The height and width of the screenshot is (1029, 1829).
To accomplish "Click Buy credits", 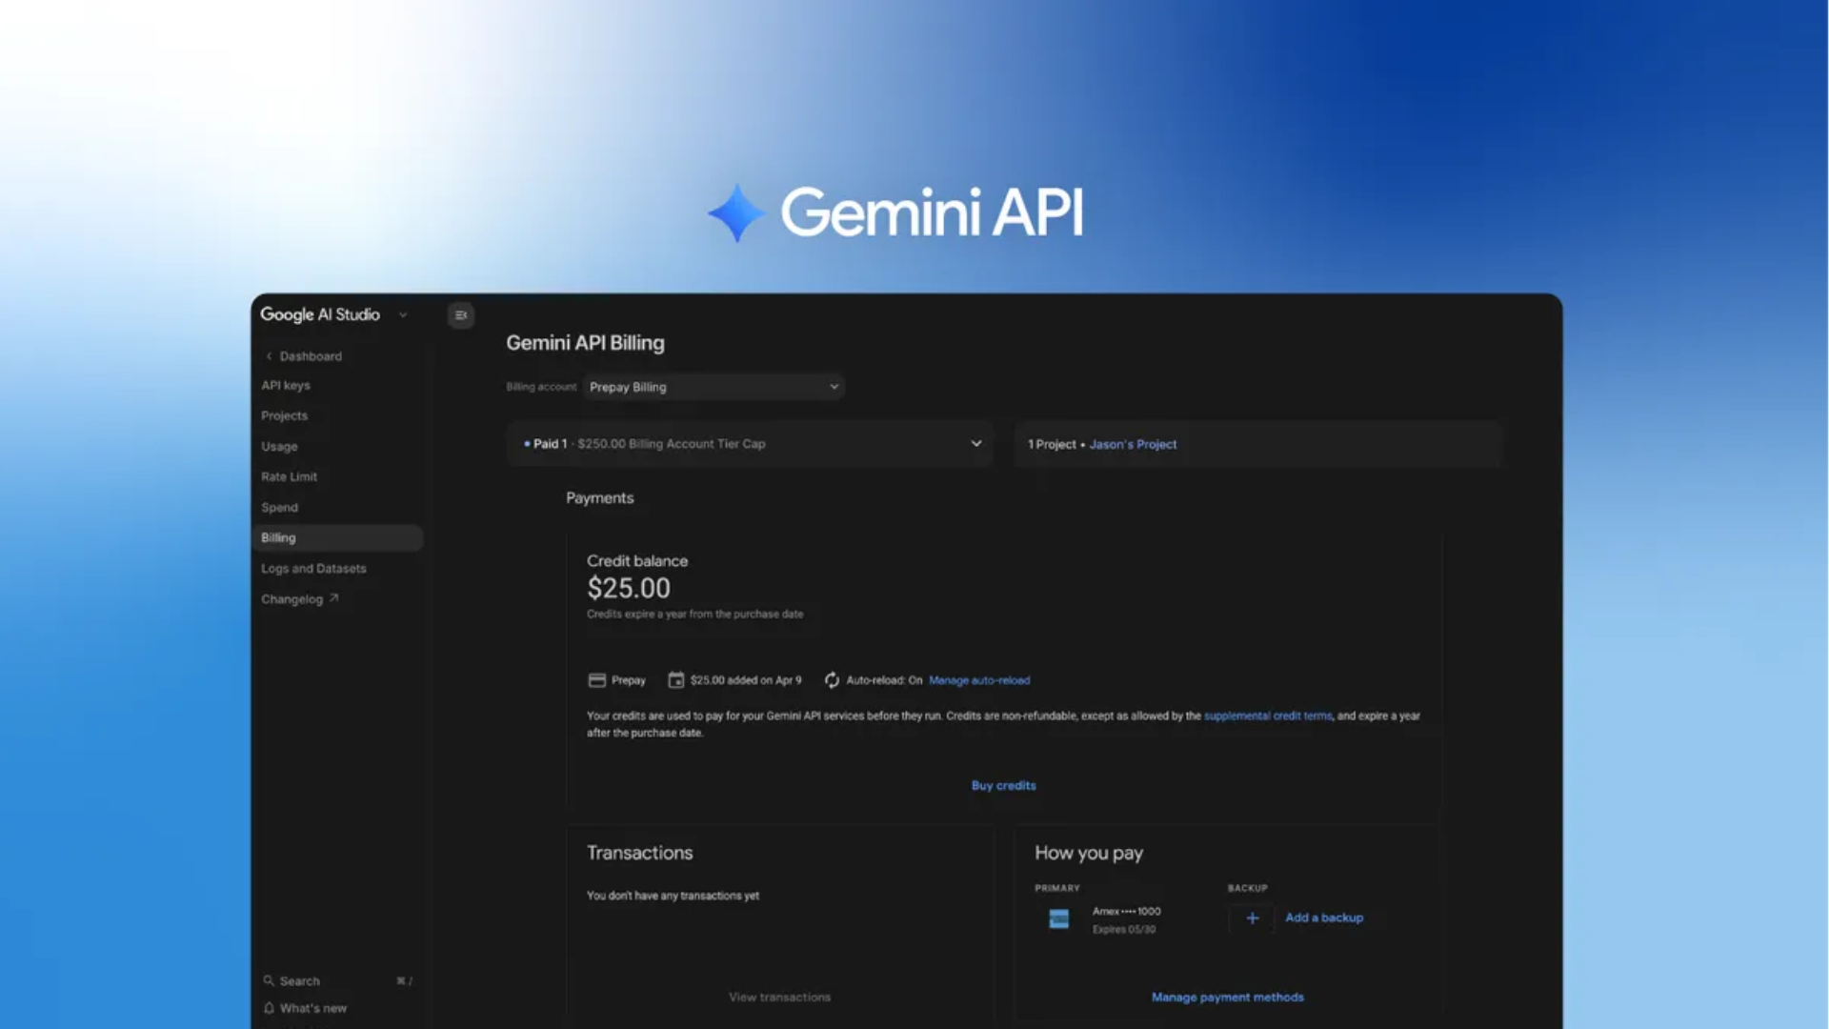I will 1003,786.
